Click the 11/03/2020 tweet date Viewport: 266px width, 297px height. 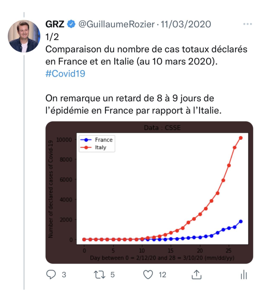click(x=186, y=24)
